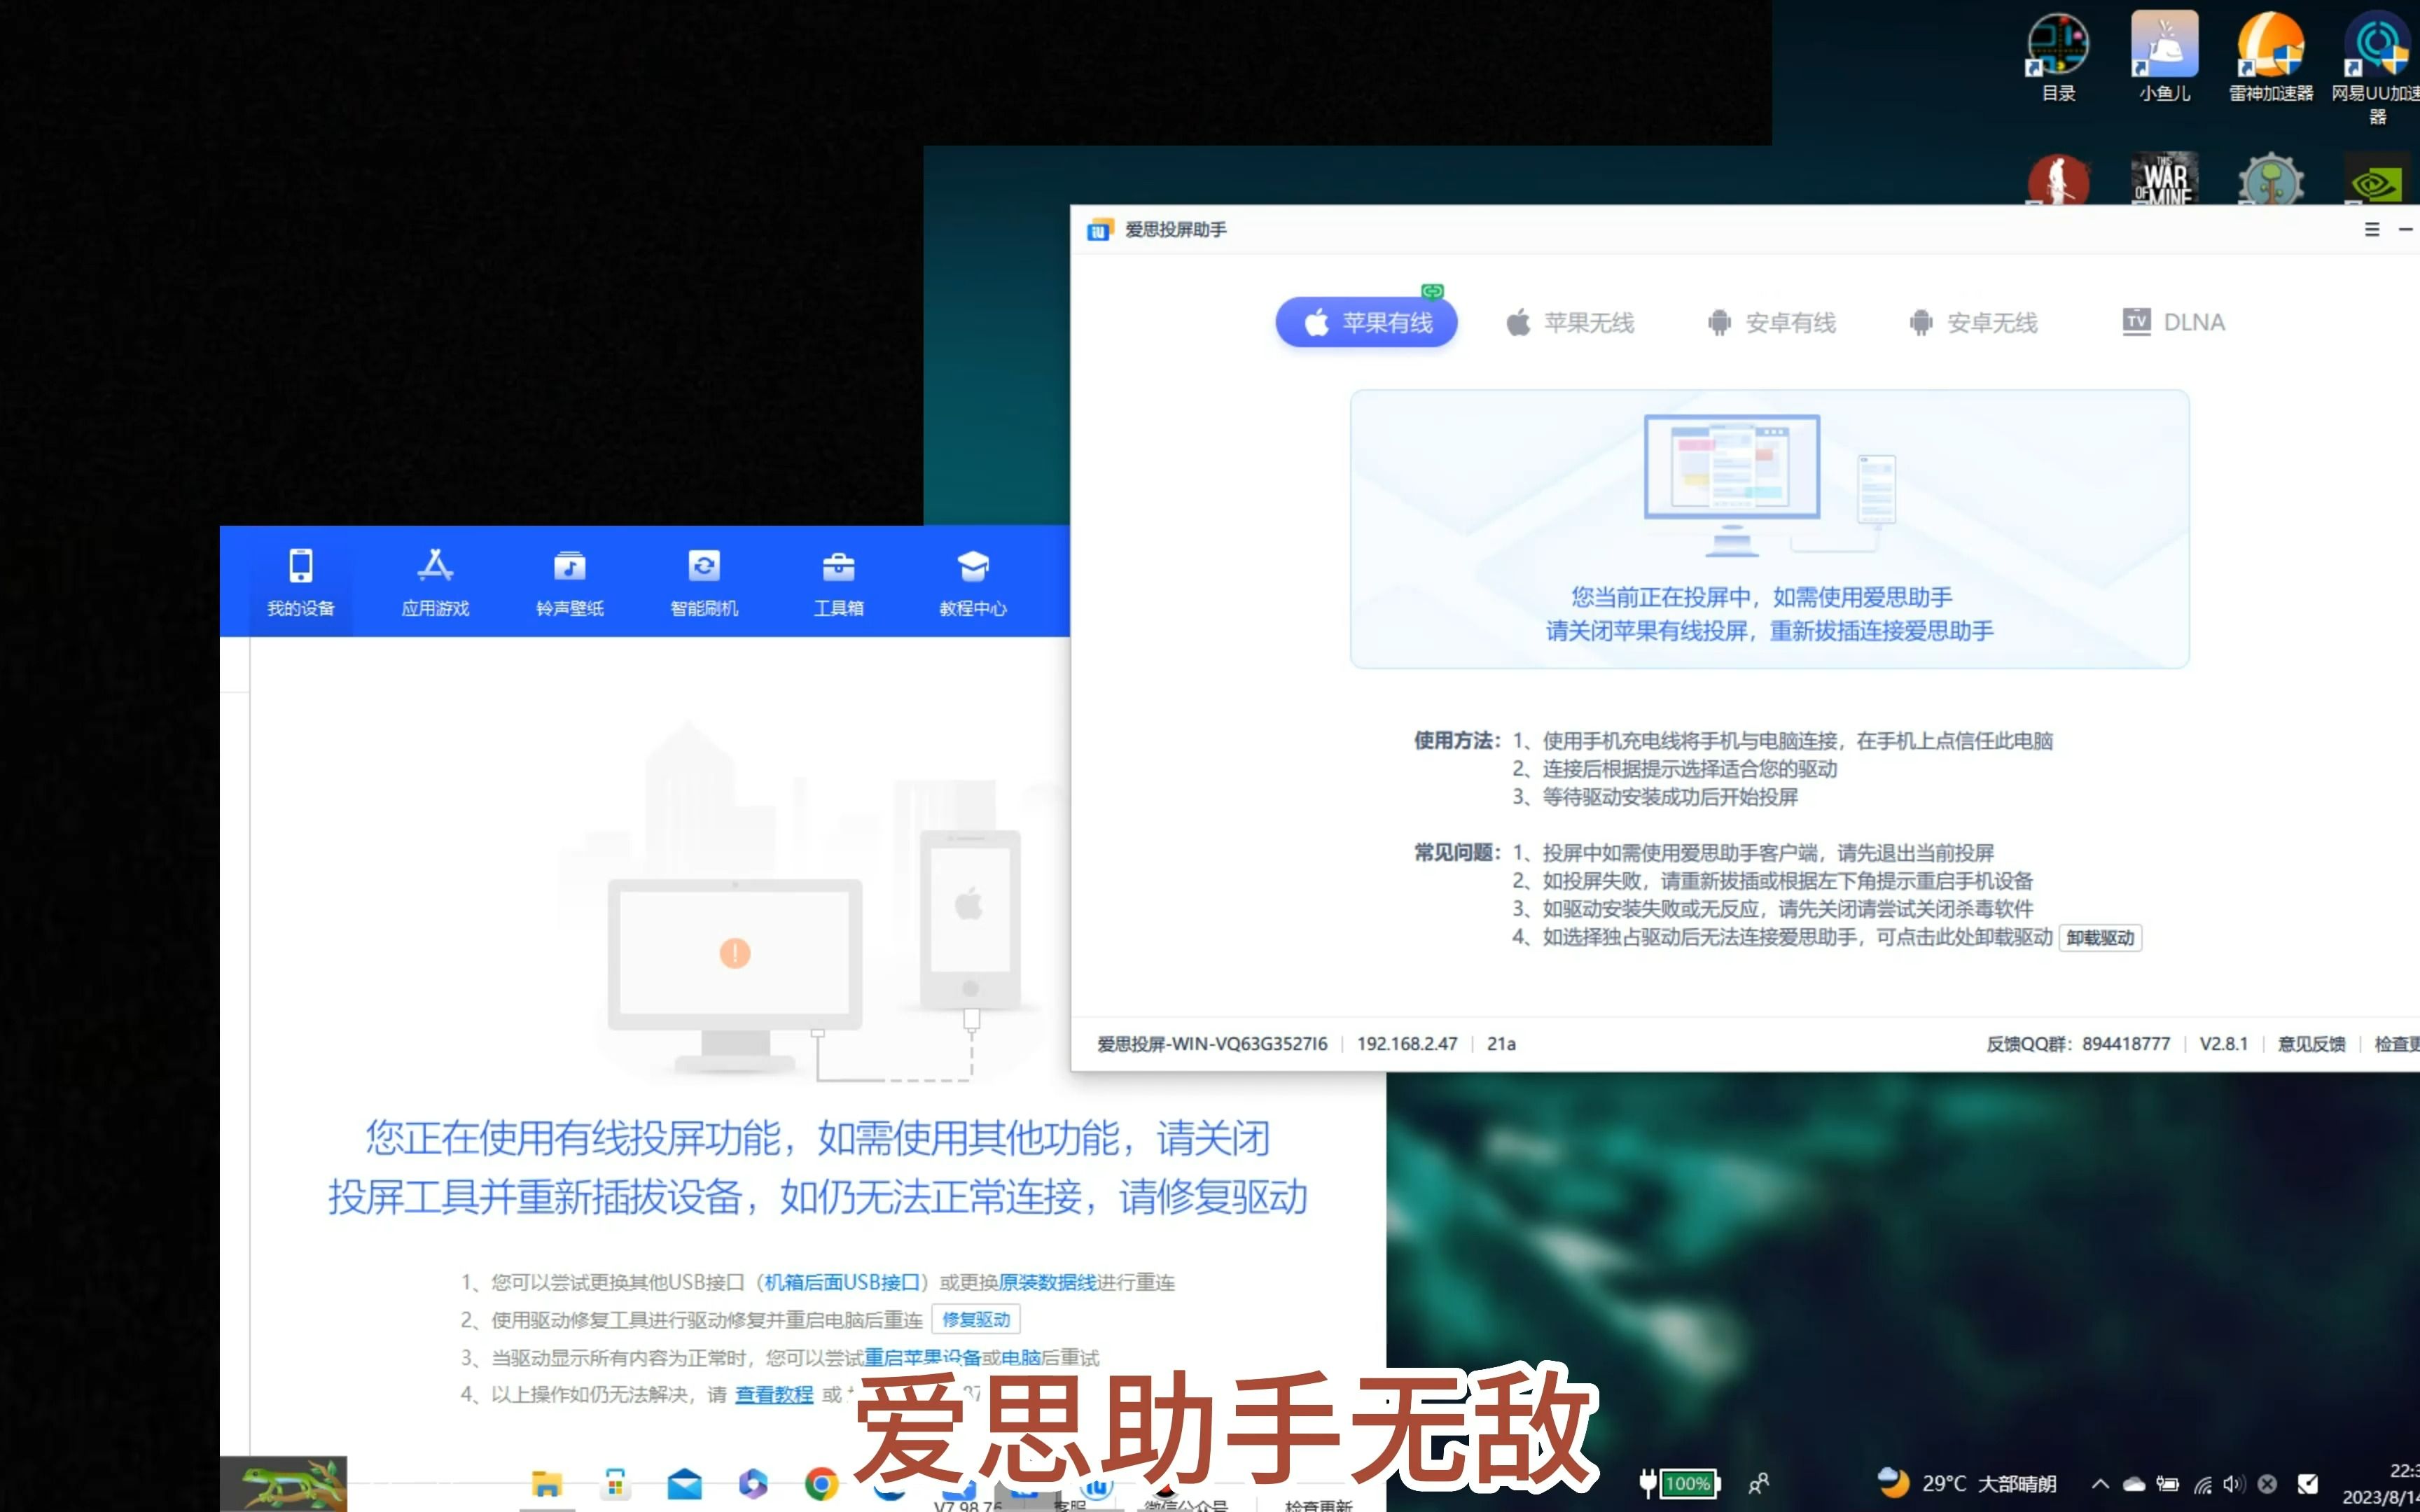Launch Chrome from the taskbar
2420x1512 pixels.
[x=822, y=1484]
